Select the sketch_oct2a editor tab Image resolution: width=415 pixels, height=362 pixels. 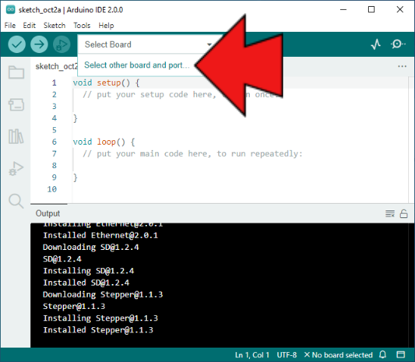[x=57, y=66]
